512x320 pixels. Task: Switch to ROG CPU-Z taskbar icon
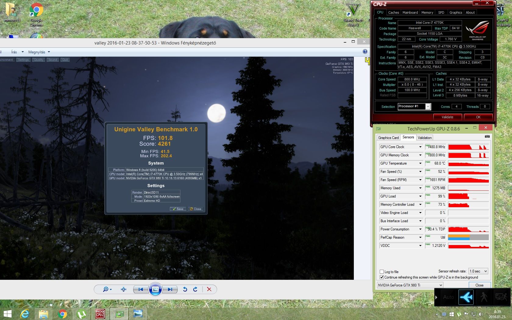pos(100,314)
